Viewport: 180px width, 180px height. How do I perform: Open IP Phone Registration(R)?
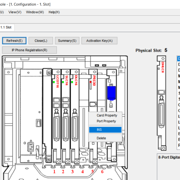tap(29, 50)
